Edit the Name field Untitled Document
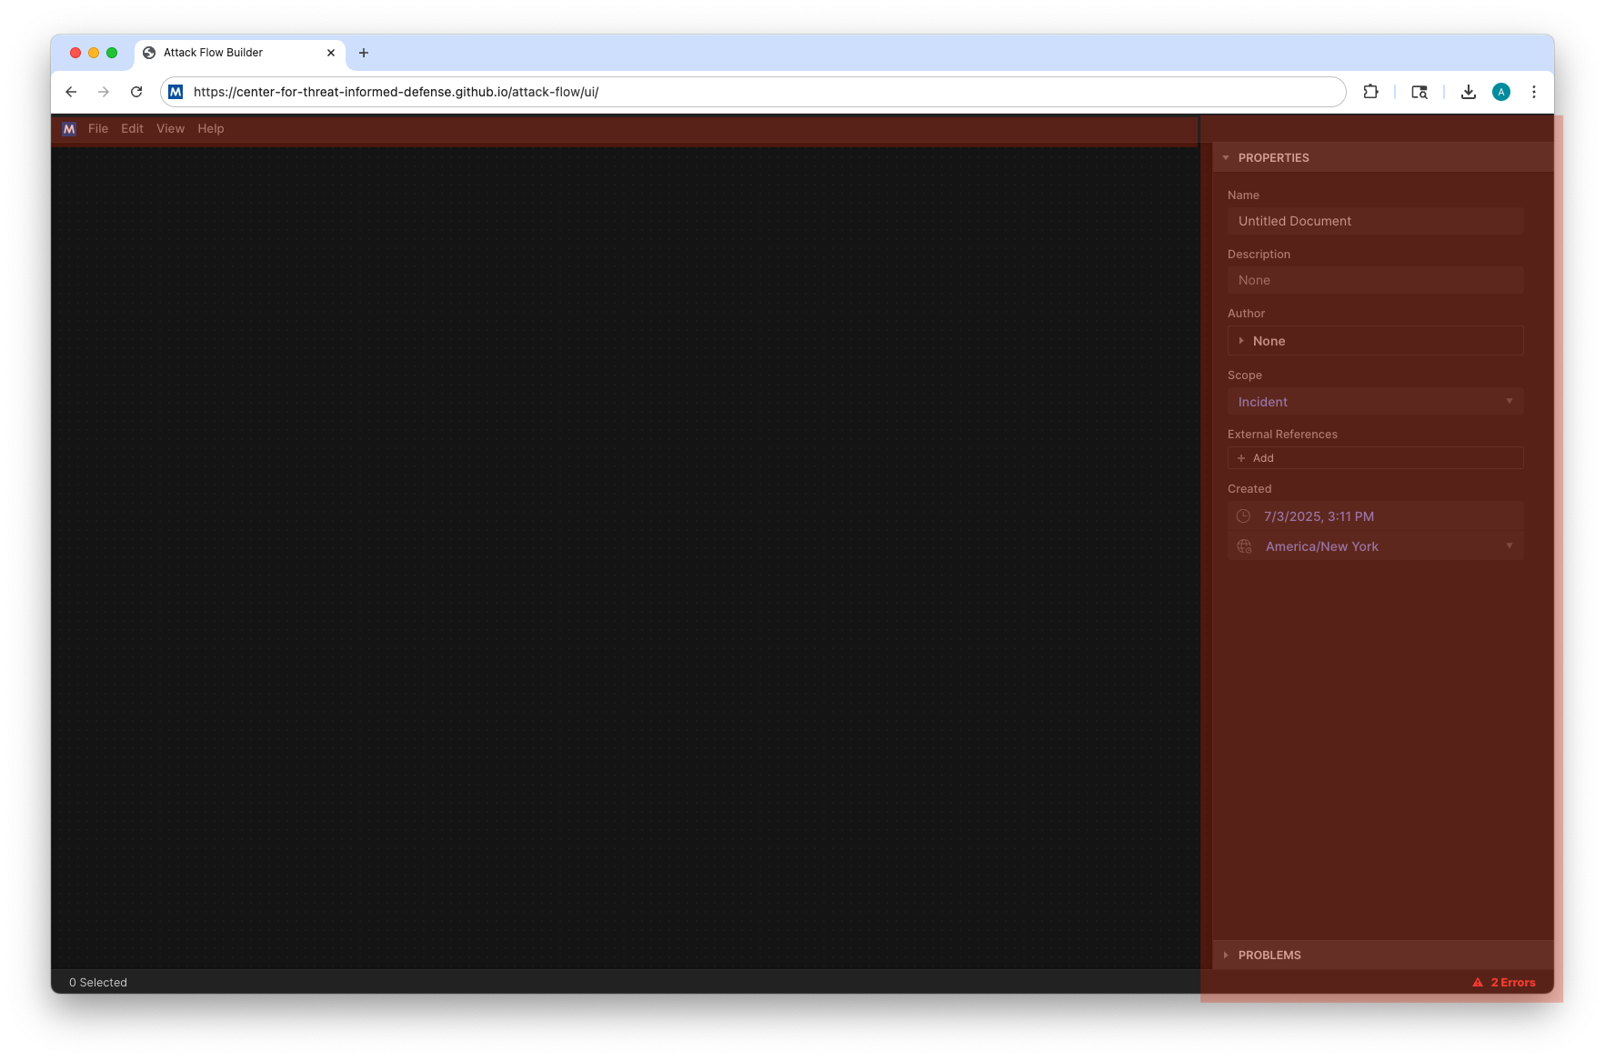This screenshot has width=1605, height=1061. 1375,221
